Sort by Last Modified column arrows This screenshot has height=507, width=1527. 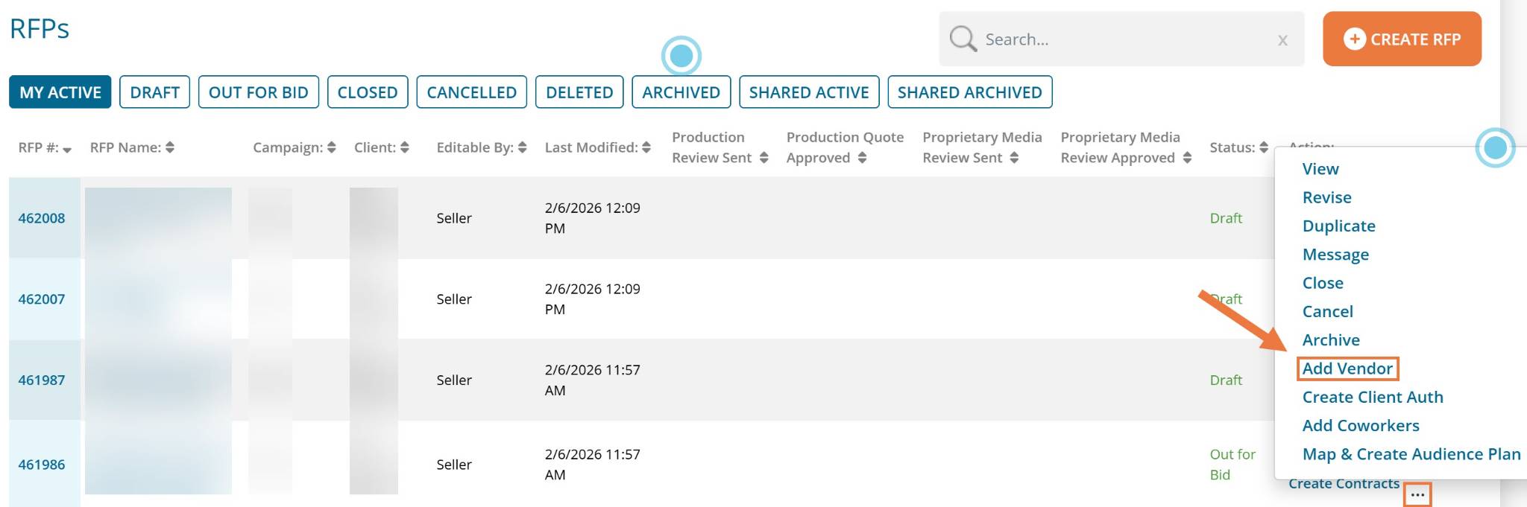tap(646, 147)
